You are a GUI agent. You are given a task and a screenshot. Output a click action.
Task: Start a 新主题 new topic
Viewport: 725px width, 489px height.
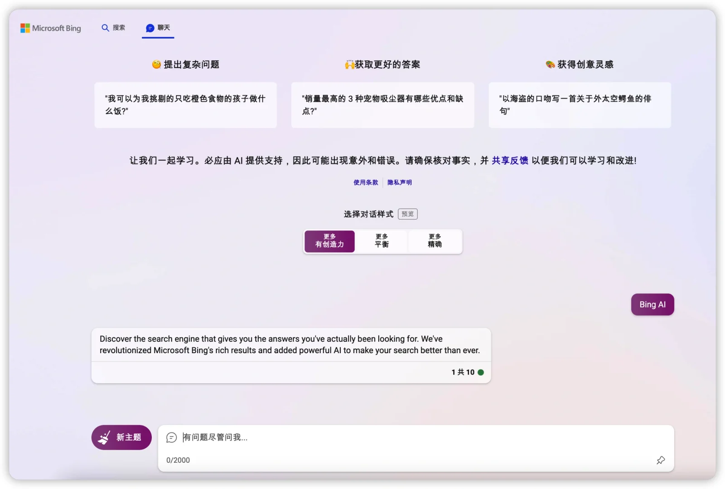click(x=121, y=437)
